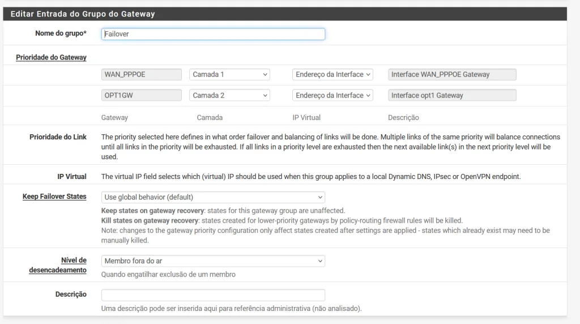Screen dimensions: 580x324
Task: Click the Camada column label below the rows
Action: point(210,118)
